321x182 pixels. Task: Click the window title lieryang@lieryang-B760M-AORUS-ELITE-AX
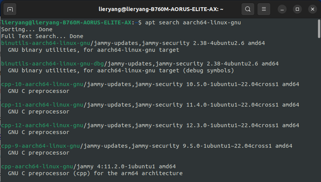161,9
